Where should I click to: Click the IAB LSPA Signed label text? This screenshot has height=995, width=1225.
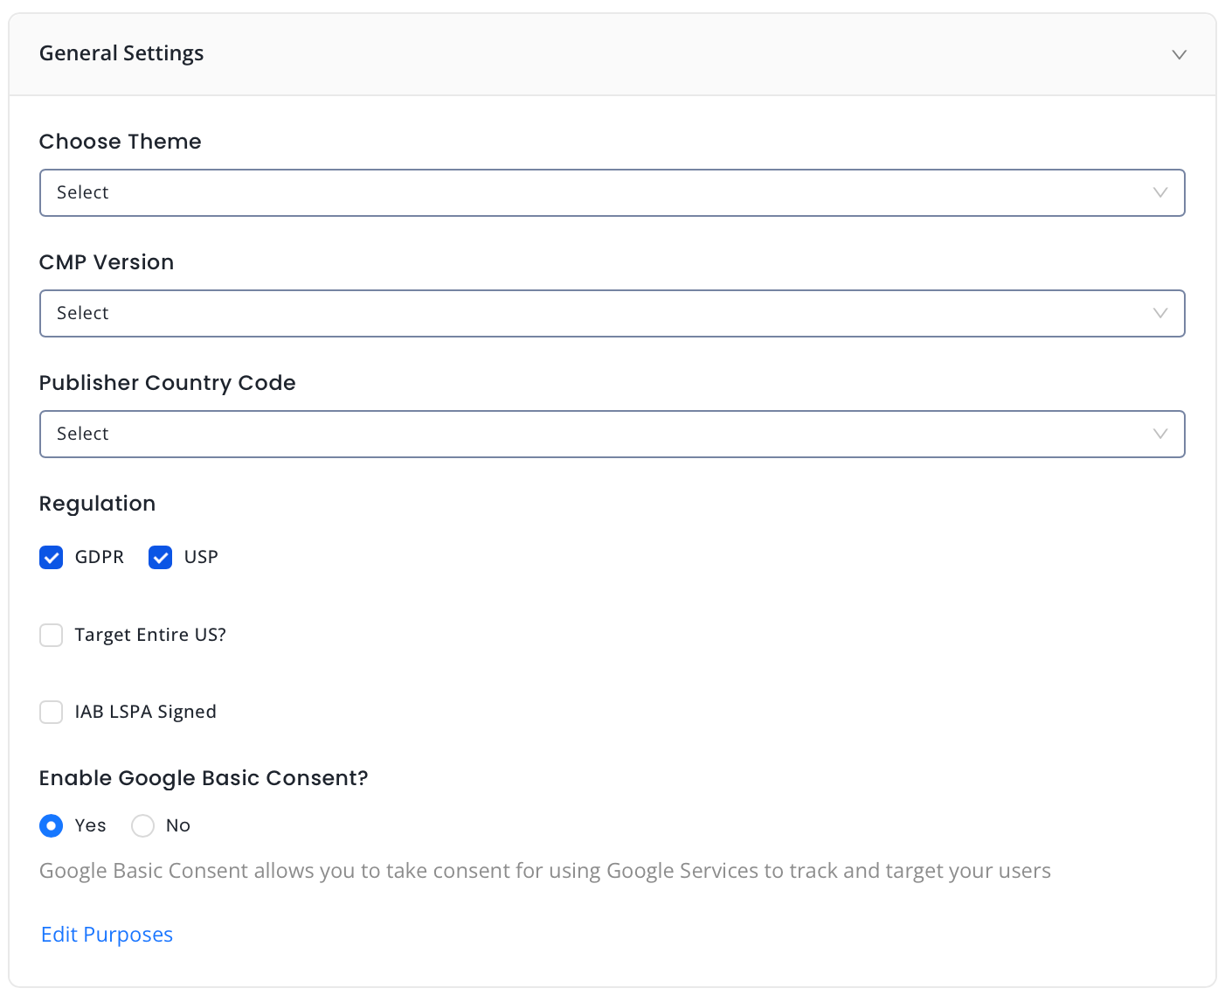145,712
